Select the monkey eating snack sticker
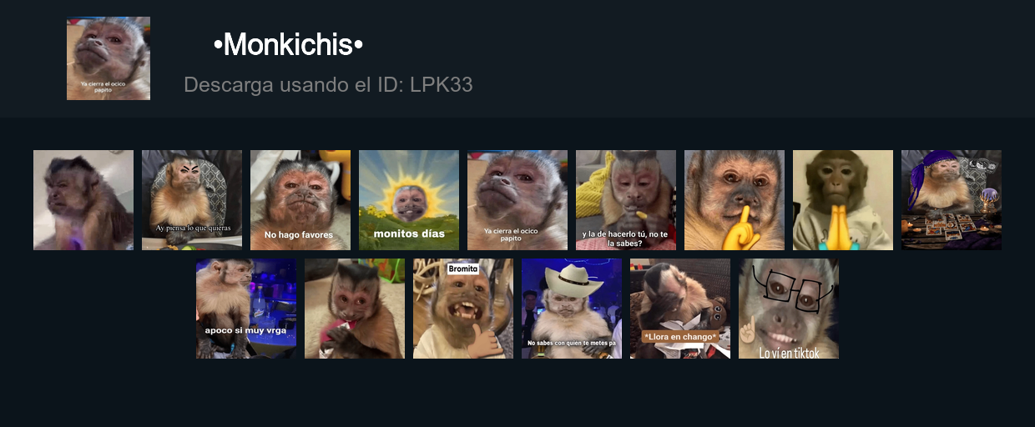Image resolution: width=1035 pixels, height=427 pixels. tap(355, 309)
